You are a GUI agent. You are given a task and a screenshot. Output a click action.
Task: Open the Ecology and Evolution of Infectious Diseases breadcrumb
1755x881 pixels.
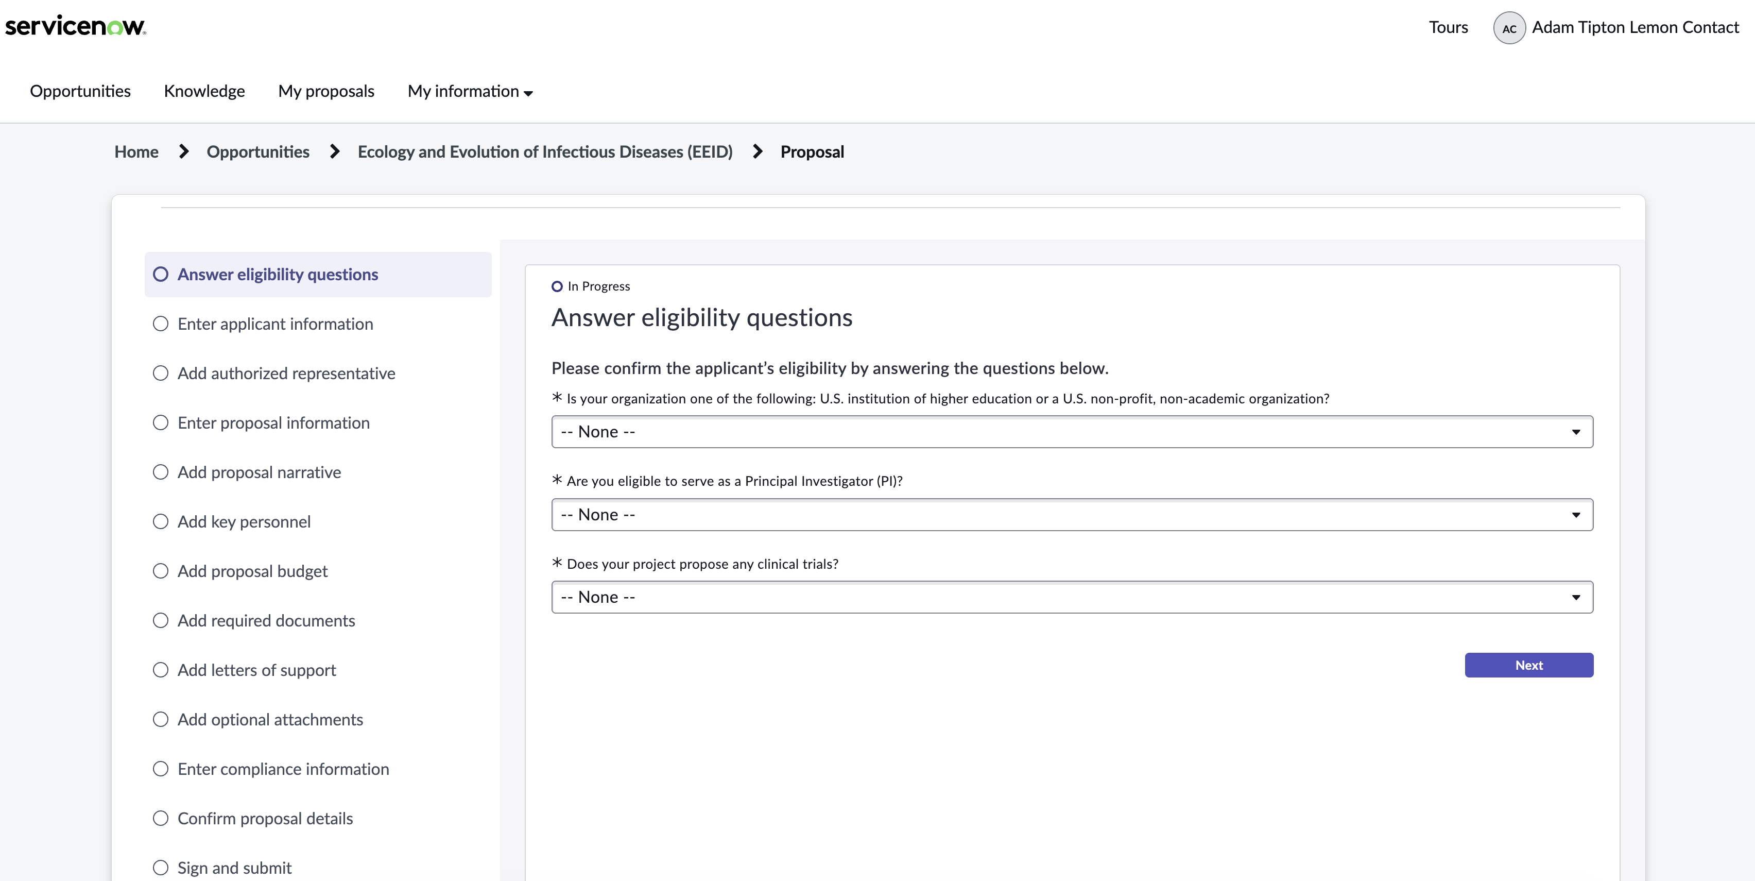(545, 151)
